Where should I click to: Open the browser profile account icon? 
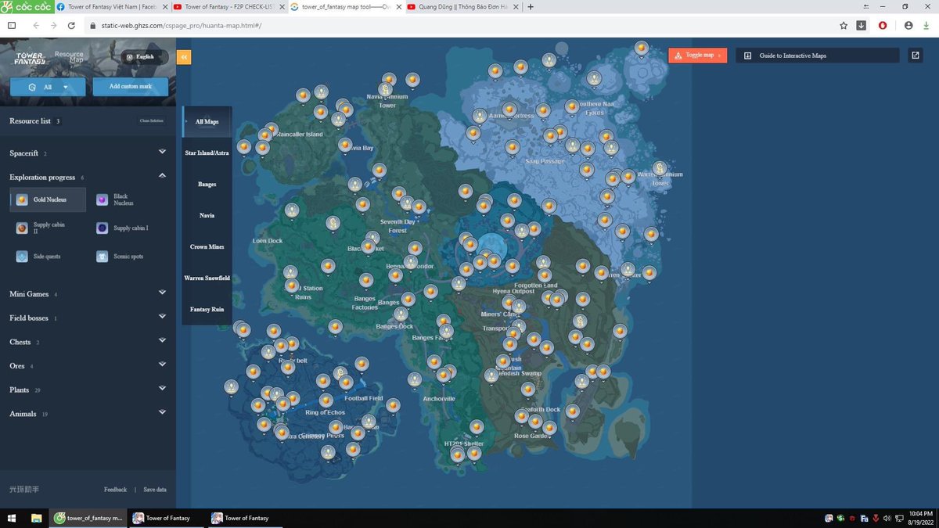[908, 25]
